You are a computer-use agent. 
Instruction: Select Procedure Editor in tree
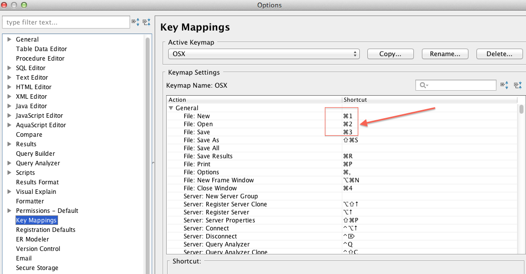(x=40, y=59)
